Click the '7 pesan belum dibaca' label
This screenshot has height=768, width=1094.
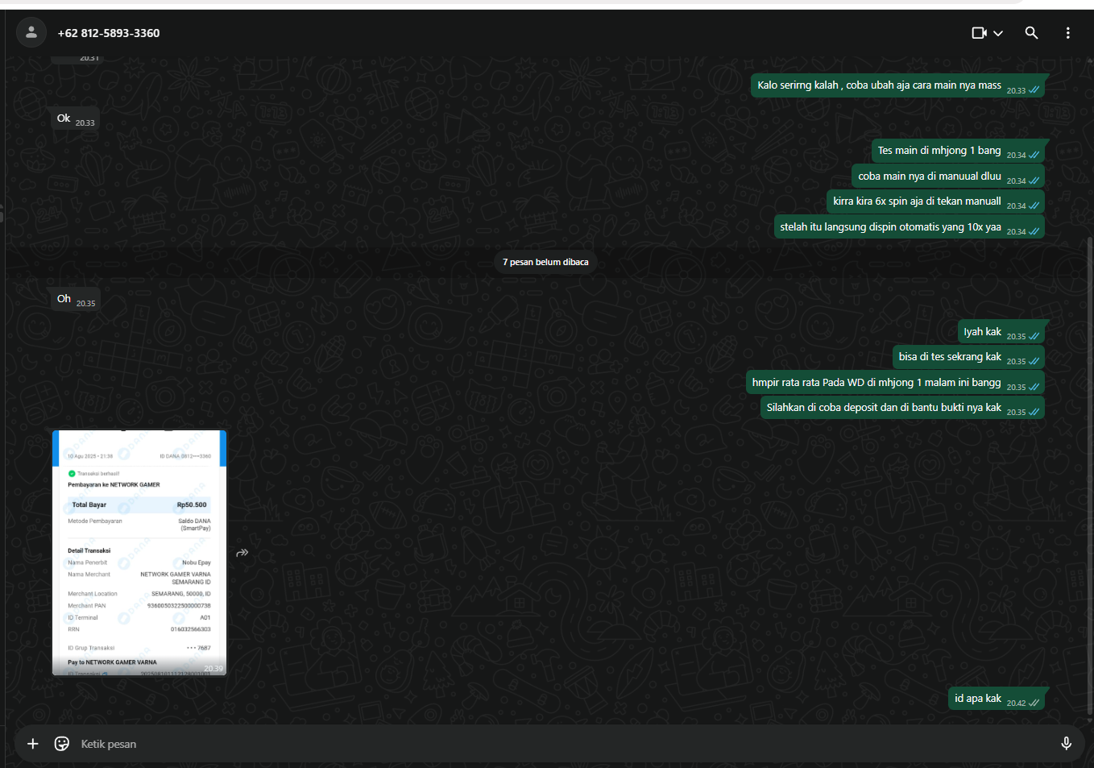pos(545,262)
